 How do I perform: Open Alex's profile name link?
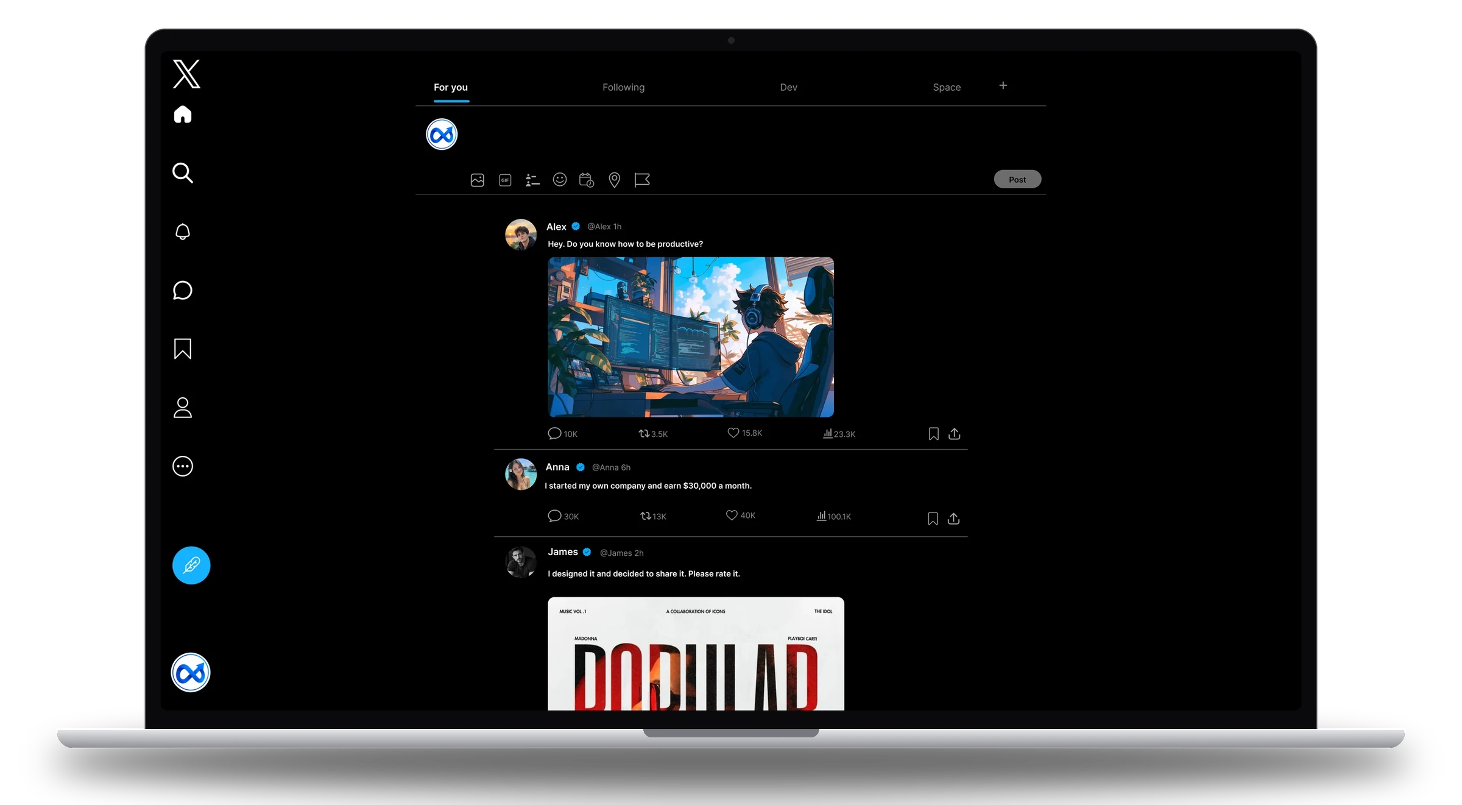click(556, 227)
